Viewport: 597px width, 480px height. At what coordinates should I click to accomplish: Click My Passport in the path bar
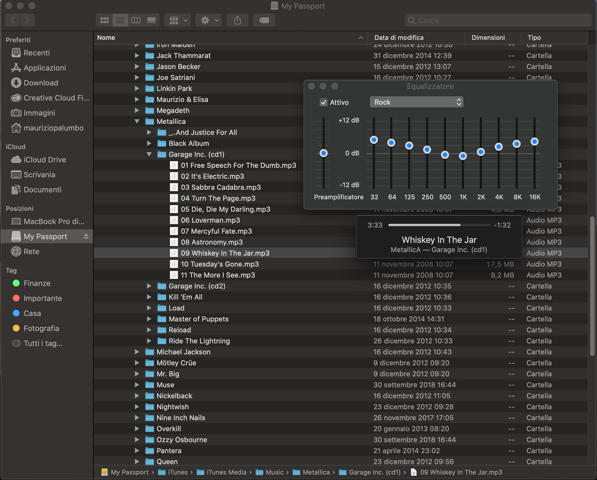125,472
